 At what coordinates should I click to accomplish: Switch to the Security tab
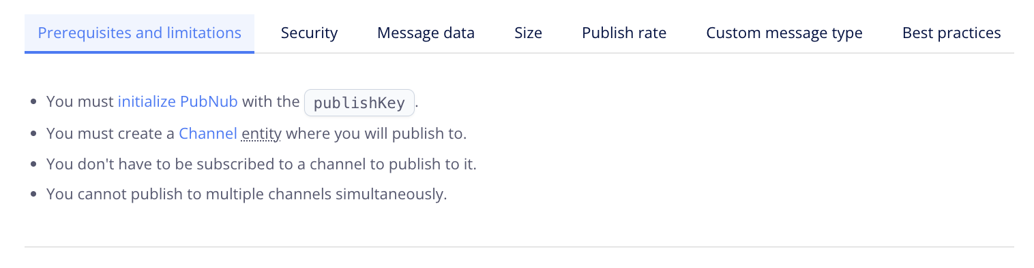point(309,33)
